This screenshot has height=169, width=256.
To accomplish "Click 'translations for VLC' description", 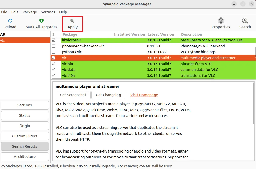I will [x=198, y=76].
